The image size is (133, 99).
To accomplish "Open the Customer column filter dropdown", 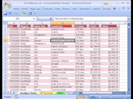I will (73, 26).
